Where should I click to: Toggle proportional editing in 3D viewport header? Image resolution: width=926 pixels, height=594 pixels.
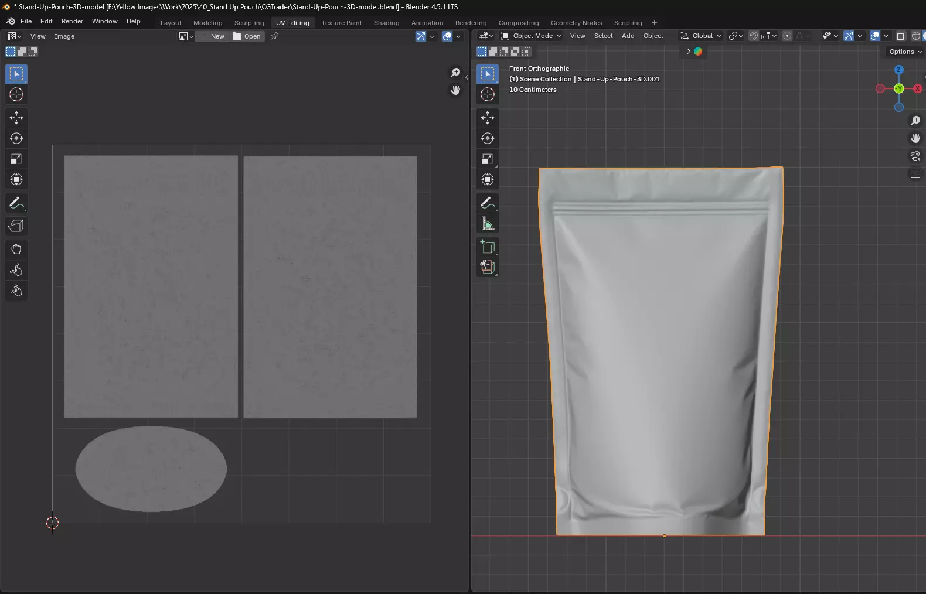tap(787, 36)
